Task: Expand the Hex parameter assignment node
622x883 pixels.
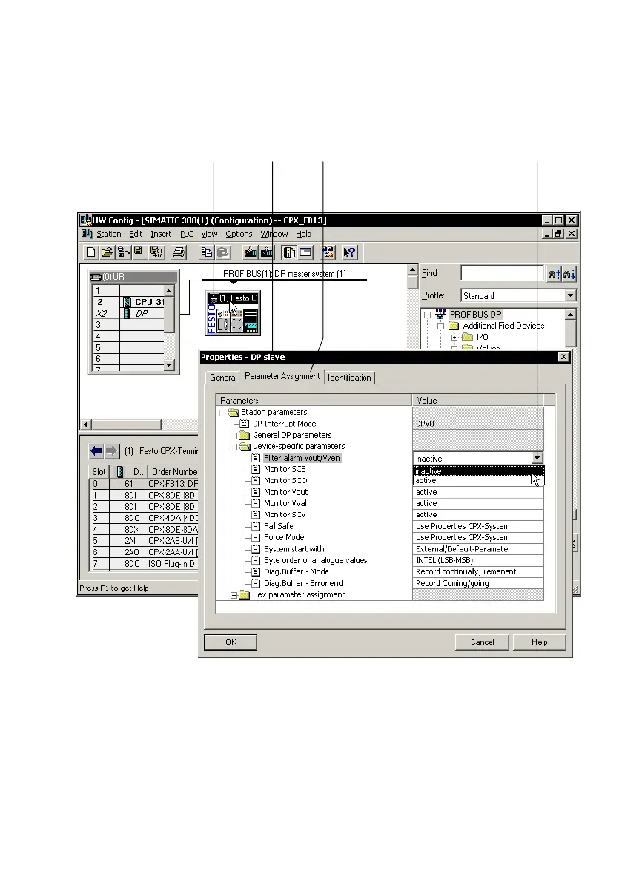Action: (x=234, y=594)
